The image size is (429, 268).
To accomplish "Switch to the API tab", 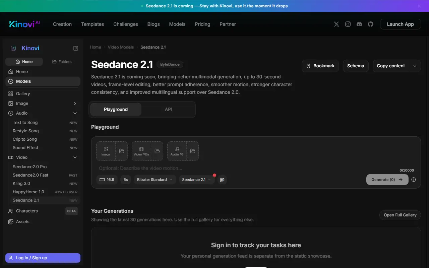I will point(168,110).
